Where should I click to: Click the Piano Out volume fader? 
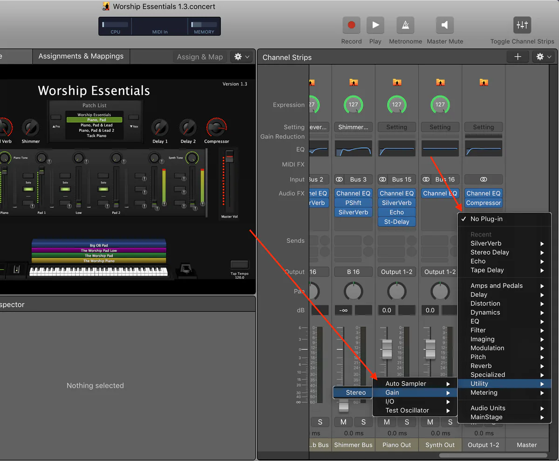click(387, 349)
